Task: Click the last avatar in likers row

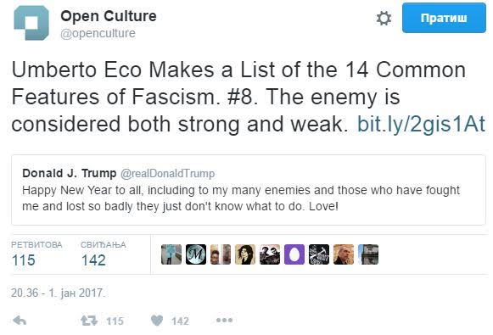Action: click(368, 254)
